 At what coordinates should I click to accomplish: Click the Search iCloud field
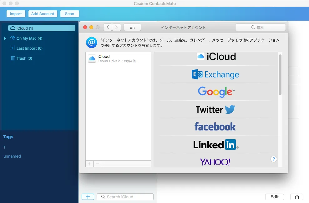point(125,197)
